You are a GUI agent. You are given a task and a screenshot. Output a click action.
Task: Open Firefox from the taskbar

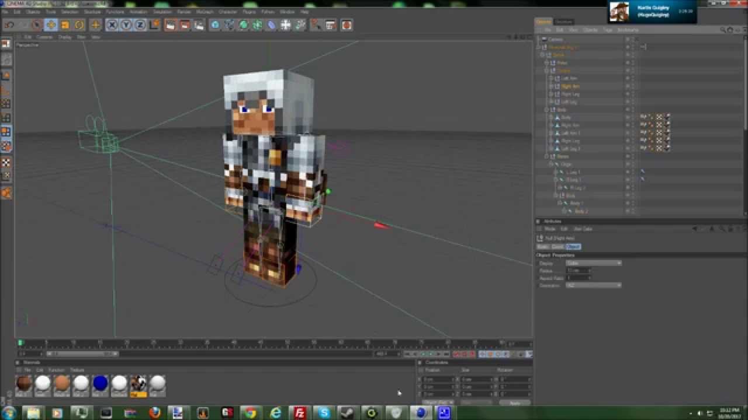pyautogui.click(x=155, y=413)
